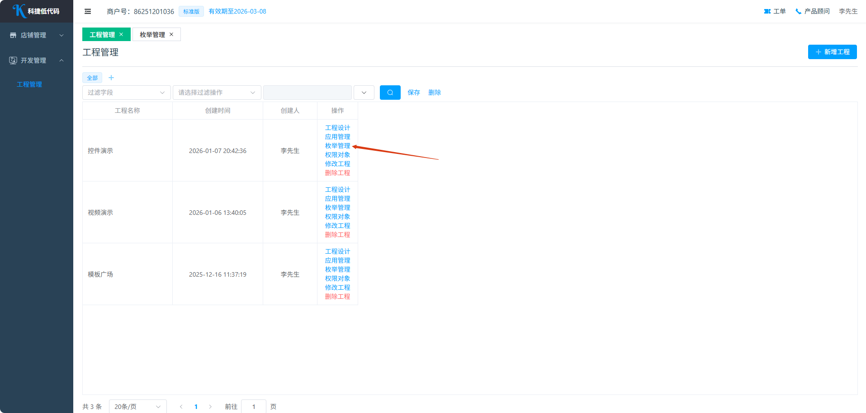Open the 过滤字段 dropdown
866x413 pixels.
point(126,93)
